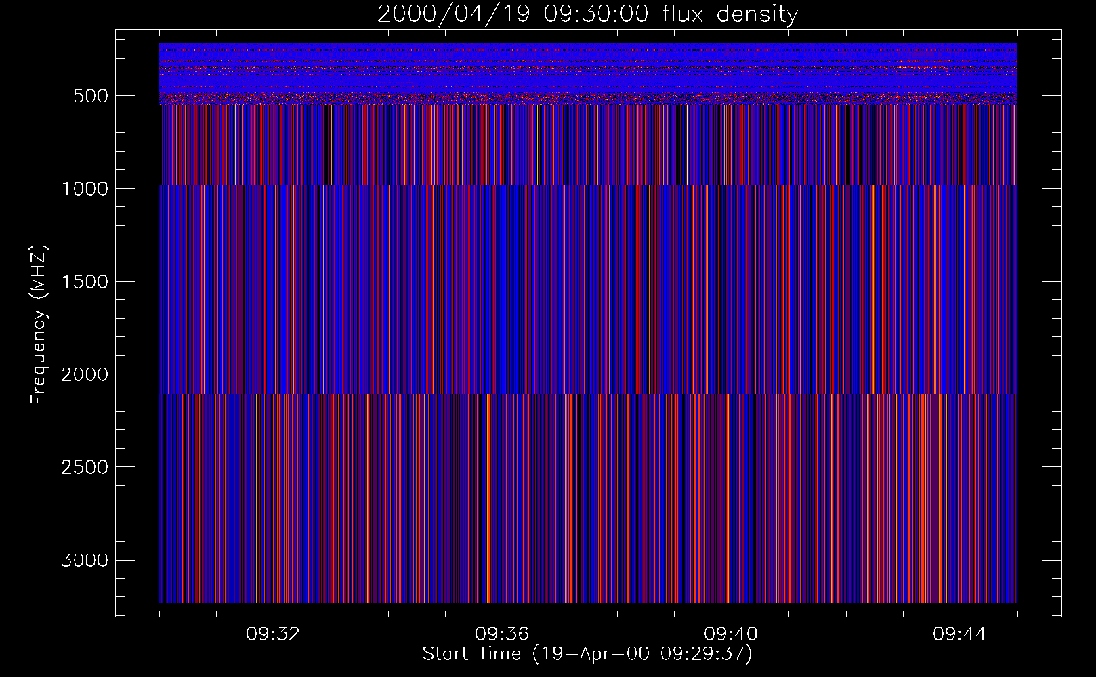
Task: Click the 3000 frequency tick label
Action: coord(85,561)
